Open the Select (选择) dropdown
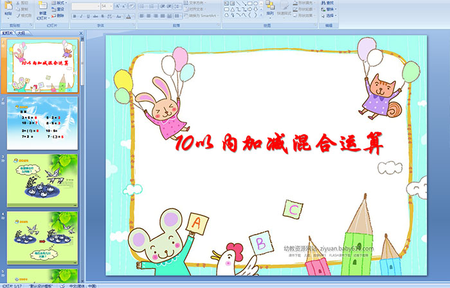 330,16
